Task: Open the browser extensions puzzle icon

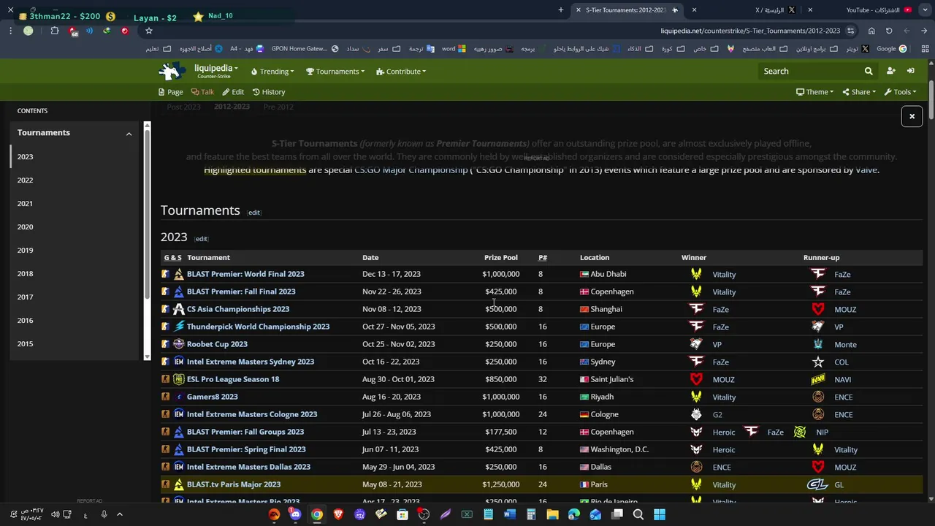Action: click(x=55, y=31)
